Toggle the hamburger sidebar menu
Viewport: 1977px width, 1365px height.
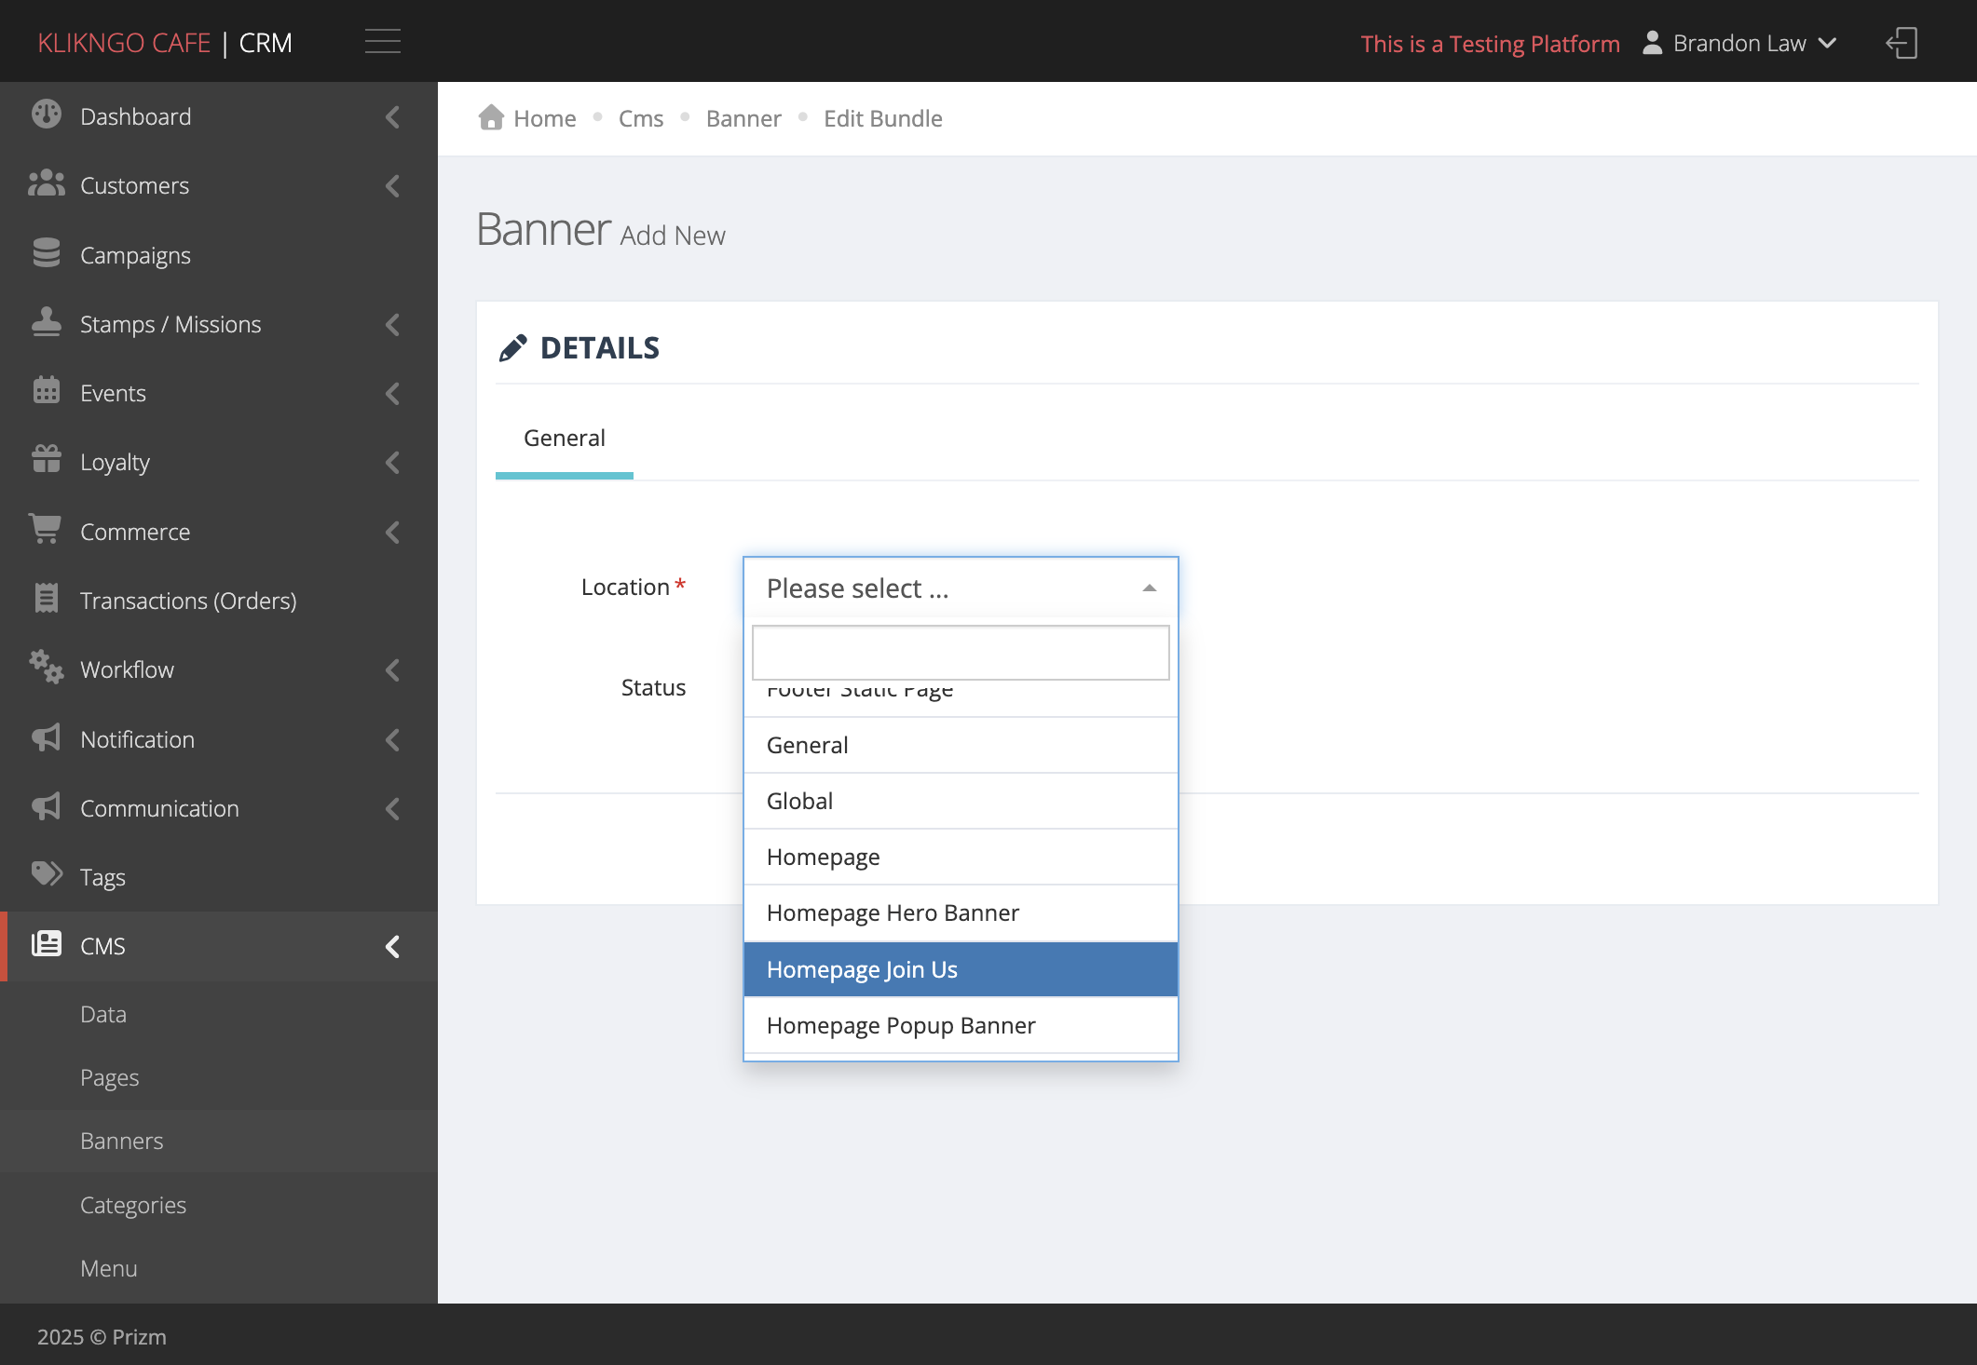point(383,42)
